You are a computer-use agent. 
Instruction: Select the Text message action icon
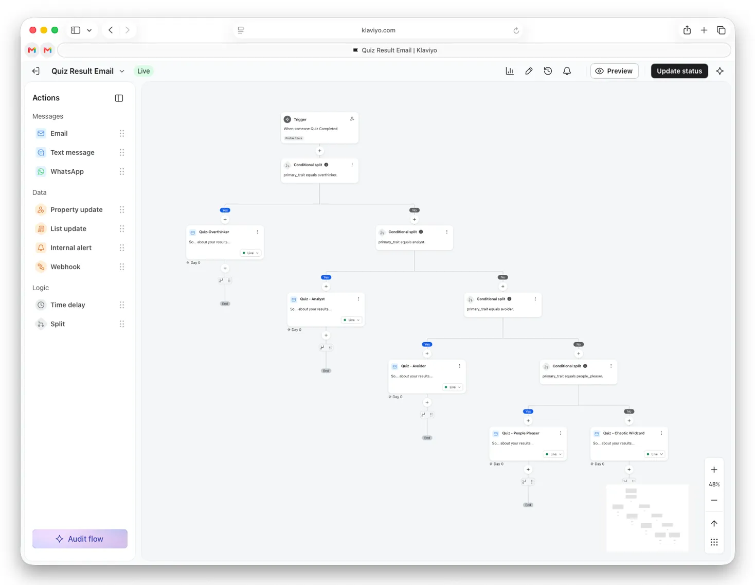tap(41, 152)
